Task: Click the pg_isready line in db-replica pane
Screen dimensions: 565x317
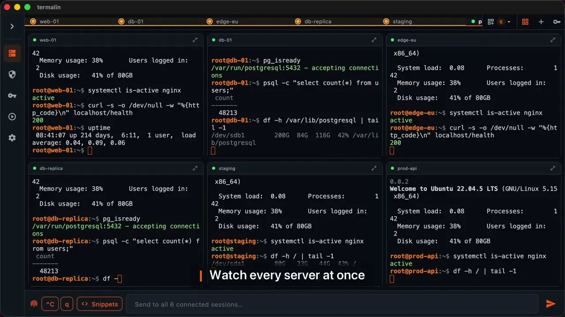Action: tap(86, 218)
